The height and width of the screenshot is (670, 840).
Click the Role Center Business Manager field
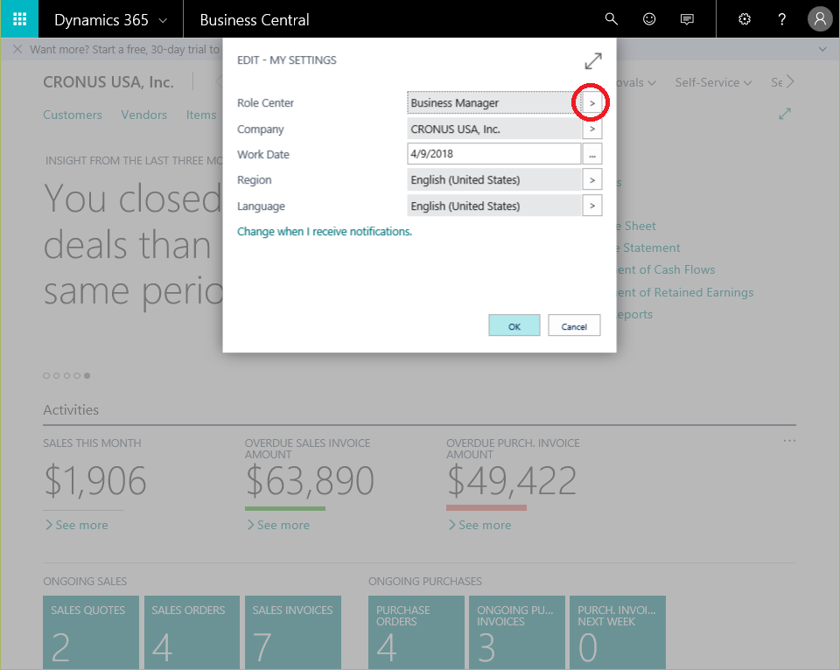coord(493,103)
